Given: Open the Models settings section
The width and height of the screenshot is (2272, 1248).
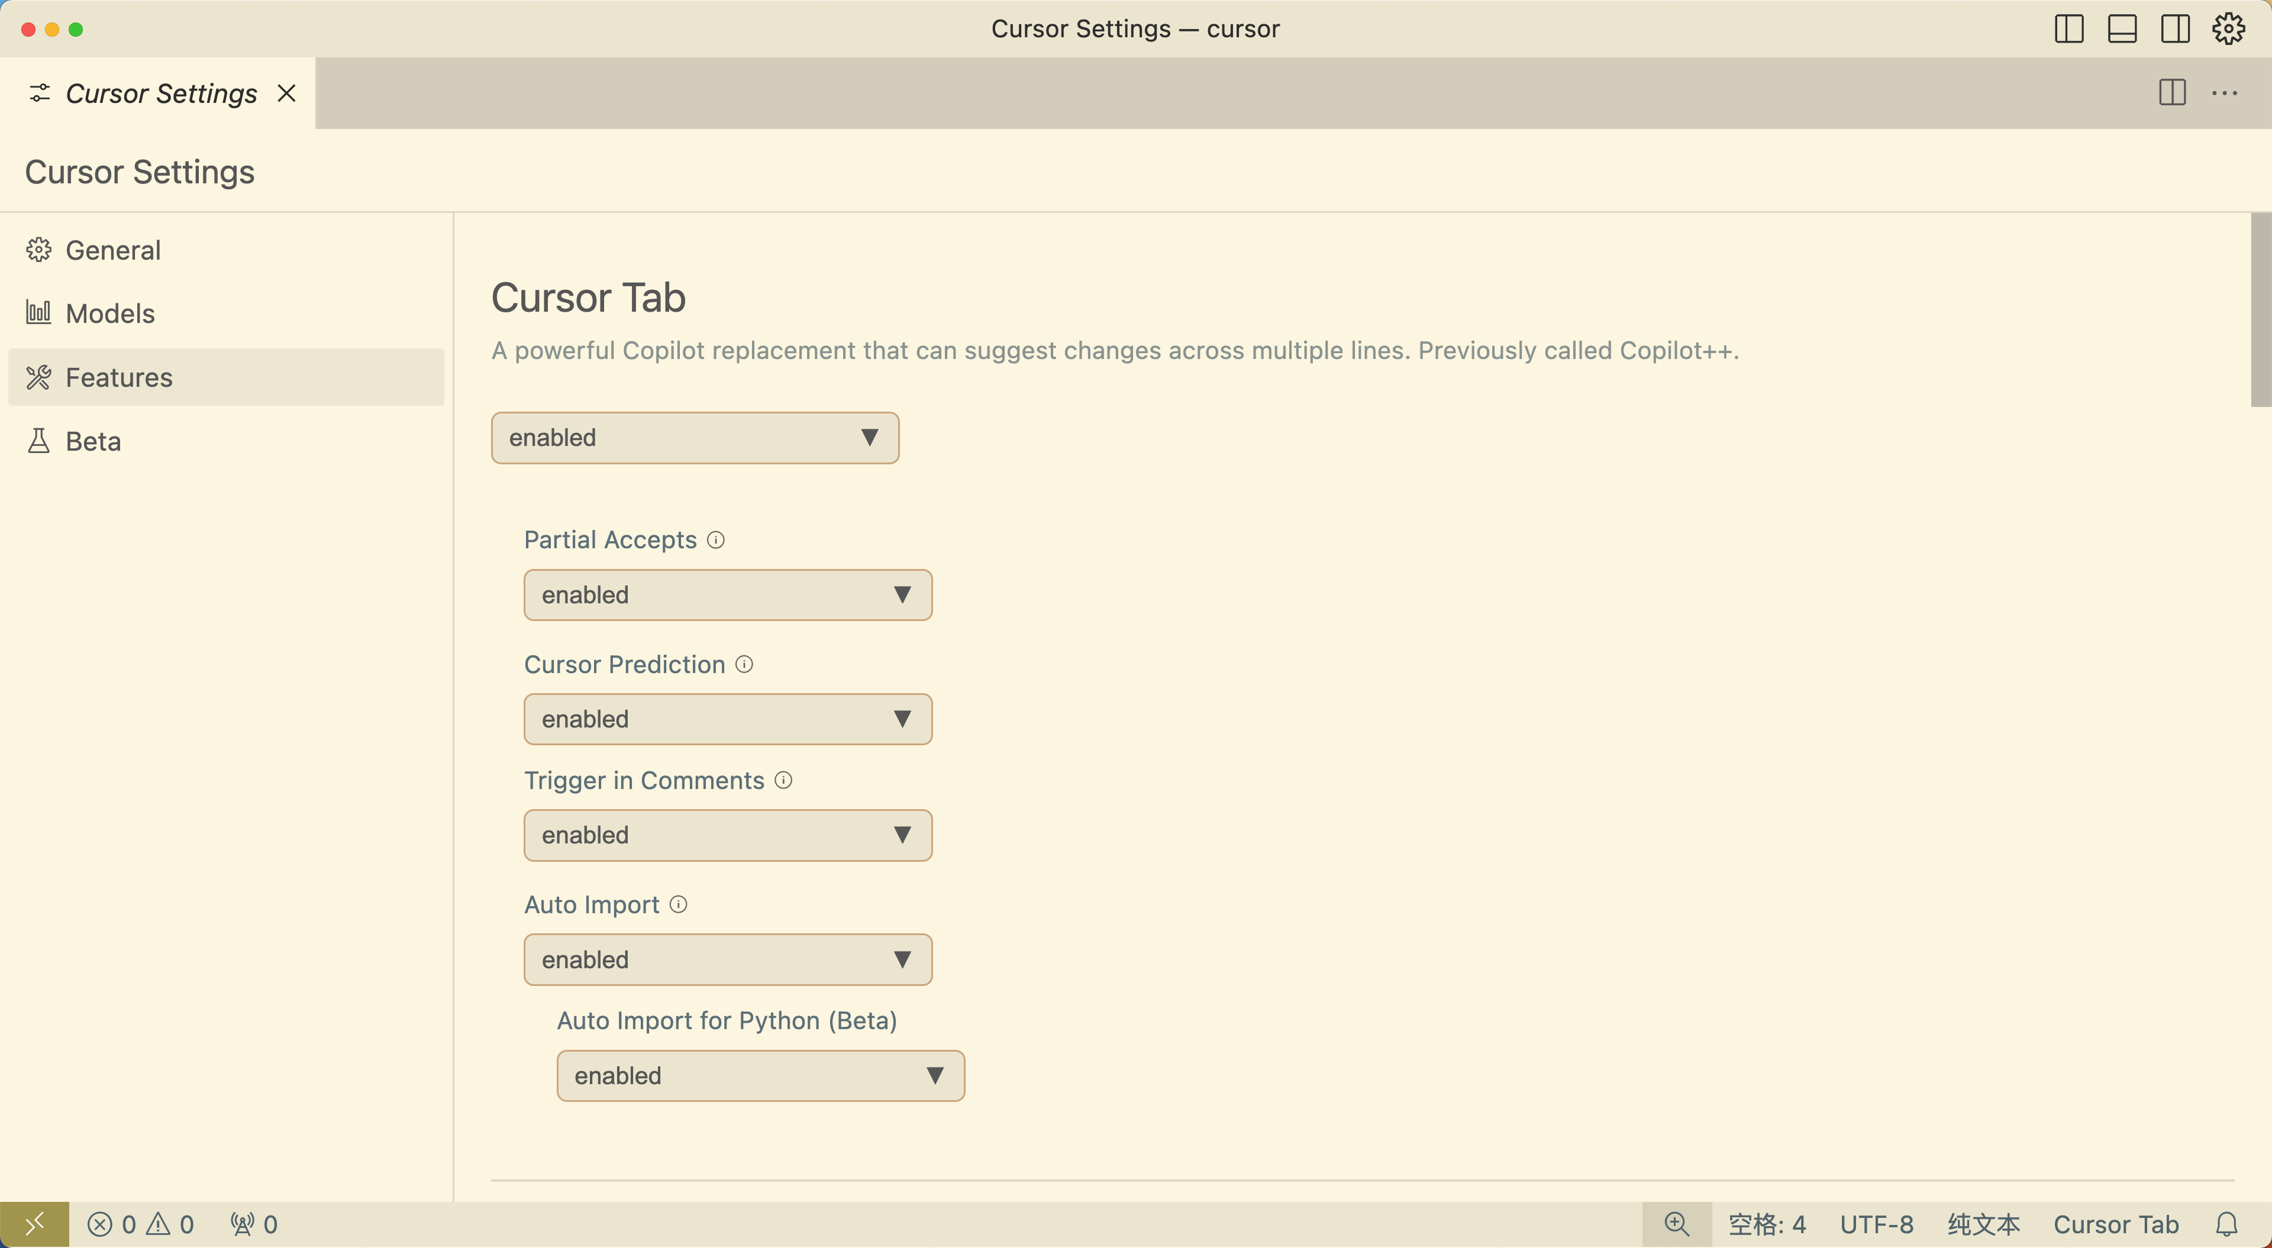Looking at the screenshot, I should click(226, 314).
